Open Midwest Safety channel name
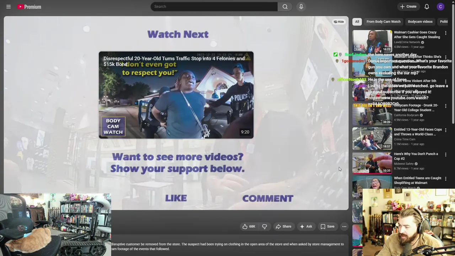 (x=404, y=164)
